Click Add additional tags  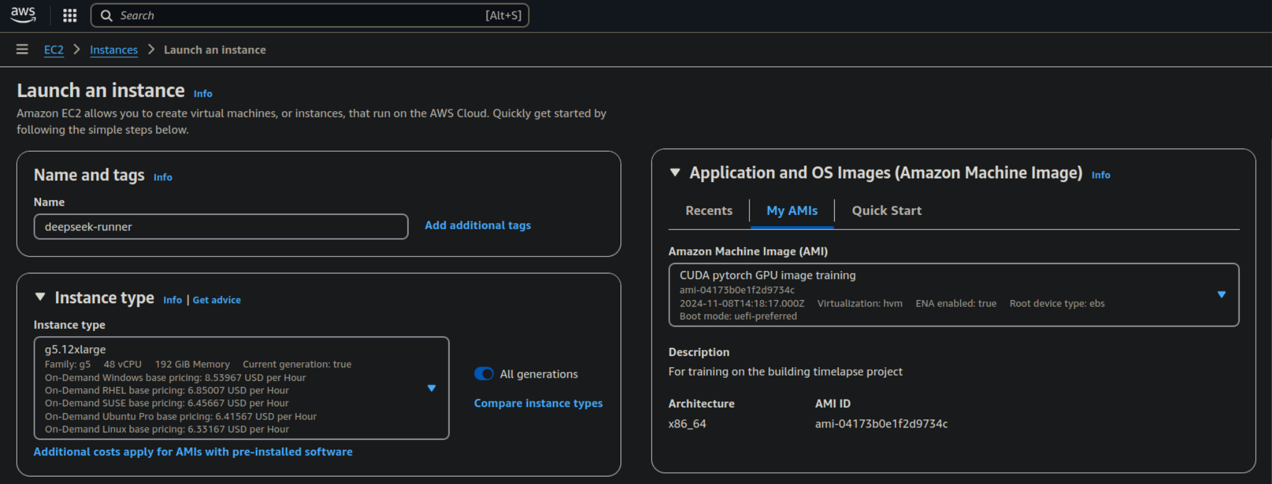pyautogui.click(x=478, y=225)
